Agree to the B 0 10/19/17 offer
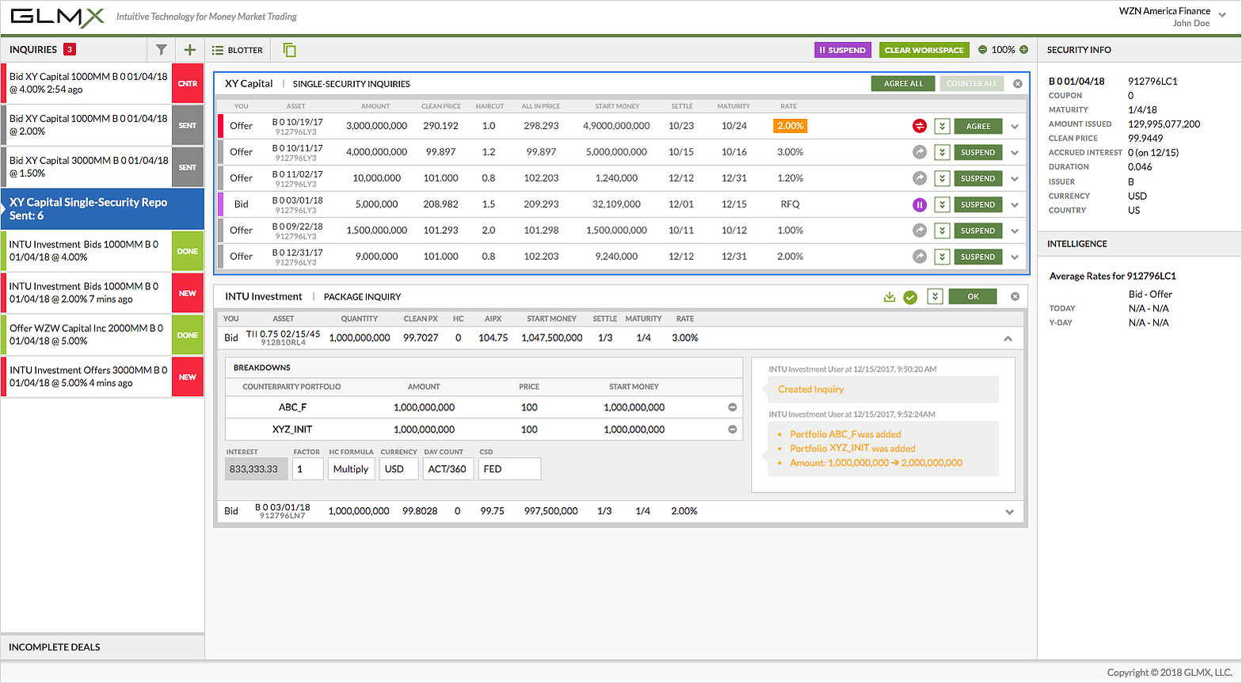This screenshot has height=683, width=1242. 978,126
